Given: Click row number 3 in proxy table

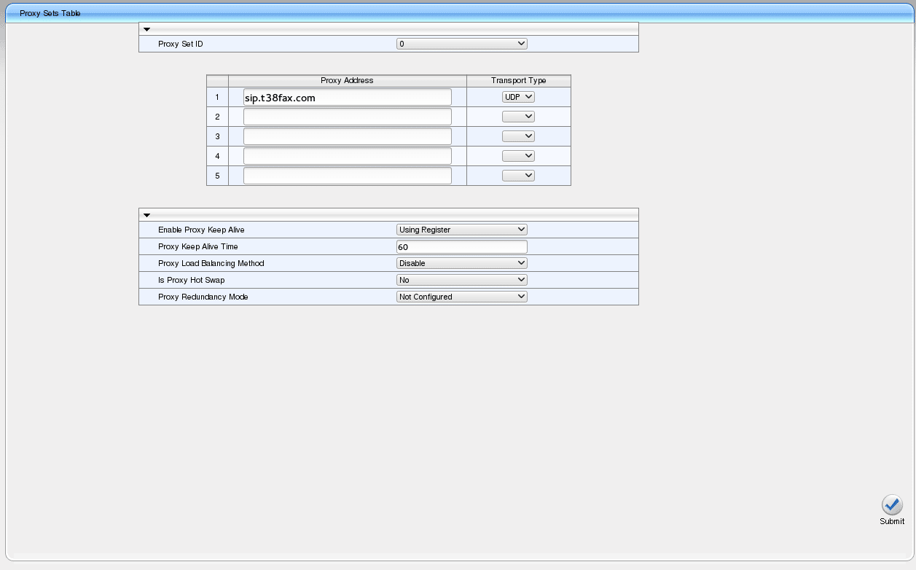Looking at the screenshot, I should 217,136.
